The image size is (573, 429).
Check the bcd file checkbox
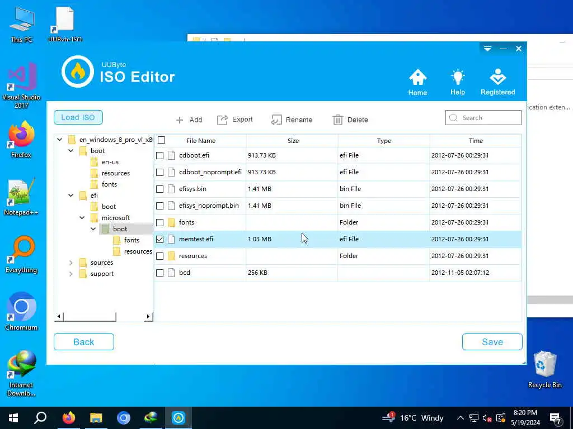point(159,273)
